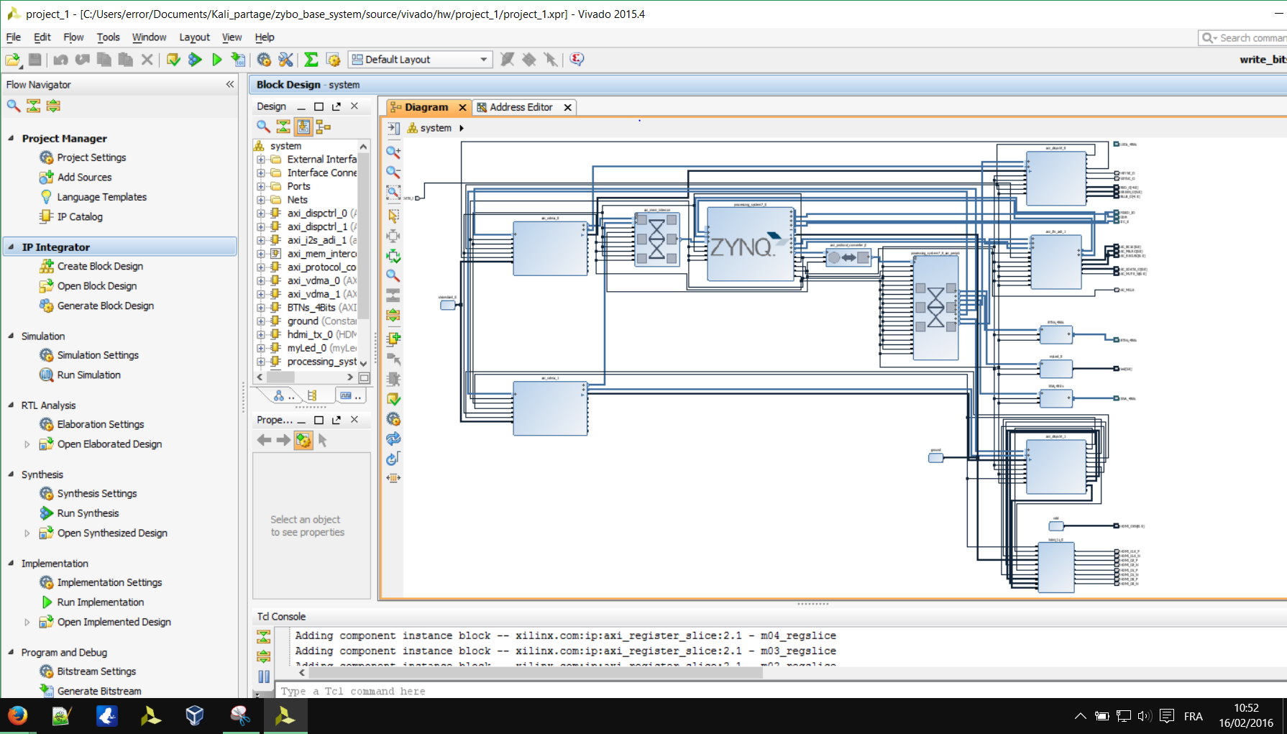Click the Open Project icon in main toolbar
The image size is (1287, 734).
(13, 60)
